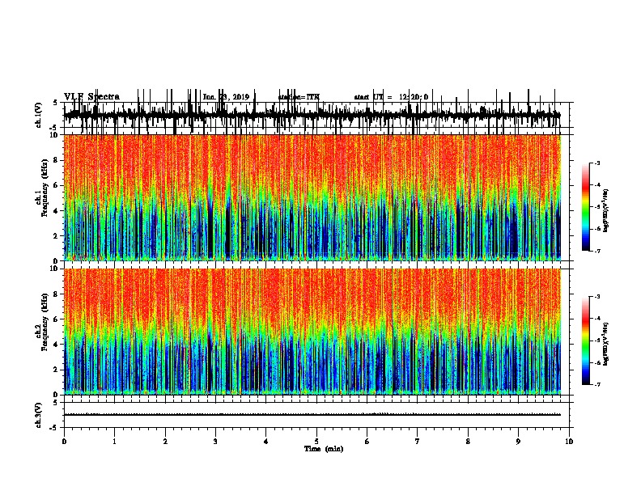This screenshot has height=495, width=641.
Task: Select the station=ITK header label
Action: coord(299,97)
